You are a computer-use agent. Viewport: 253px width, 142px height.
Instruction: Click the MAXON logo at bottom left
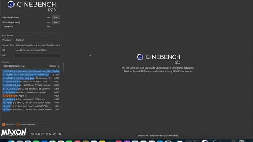[x=13, y=133]
